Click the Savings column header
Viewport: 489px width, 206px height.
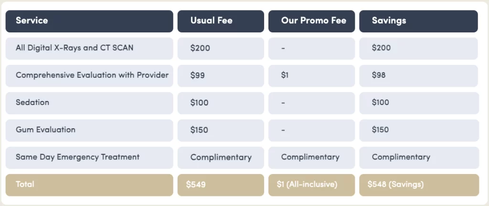coord(418,21)
